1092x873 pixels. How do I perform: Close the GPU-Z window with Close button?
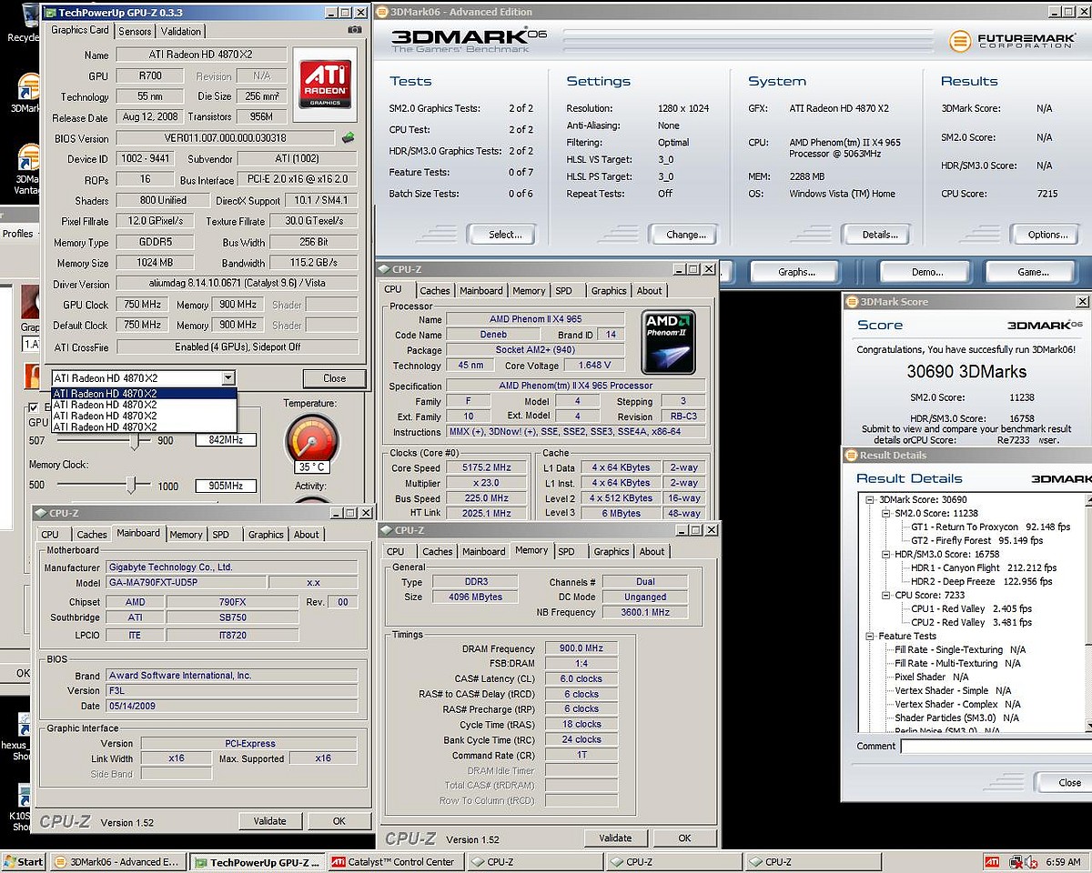pos(334,378)
